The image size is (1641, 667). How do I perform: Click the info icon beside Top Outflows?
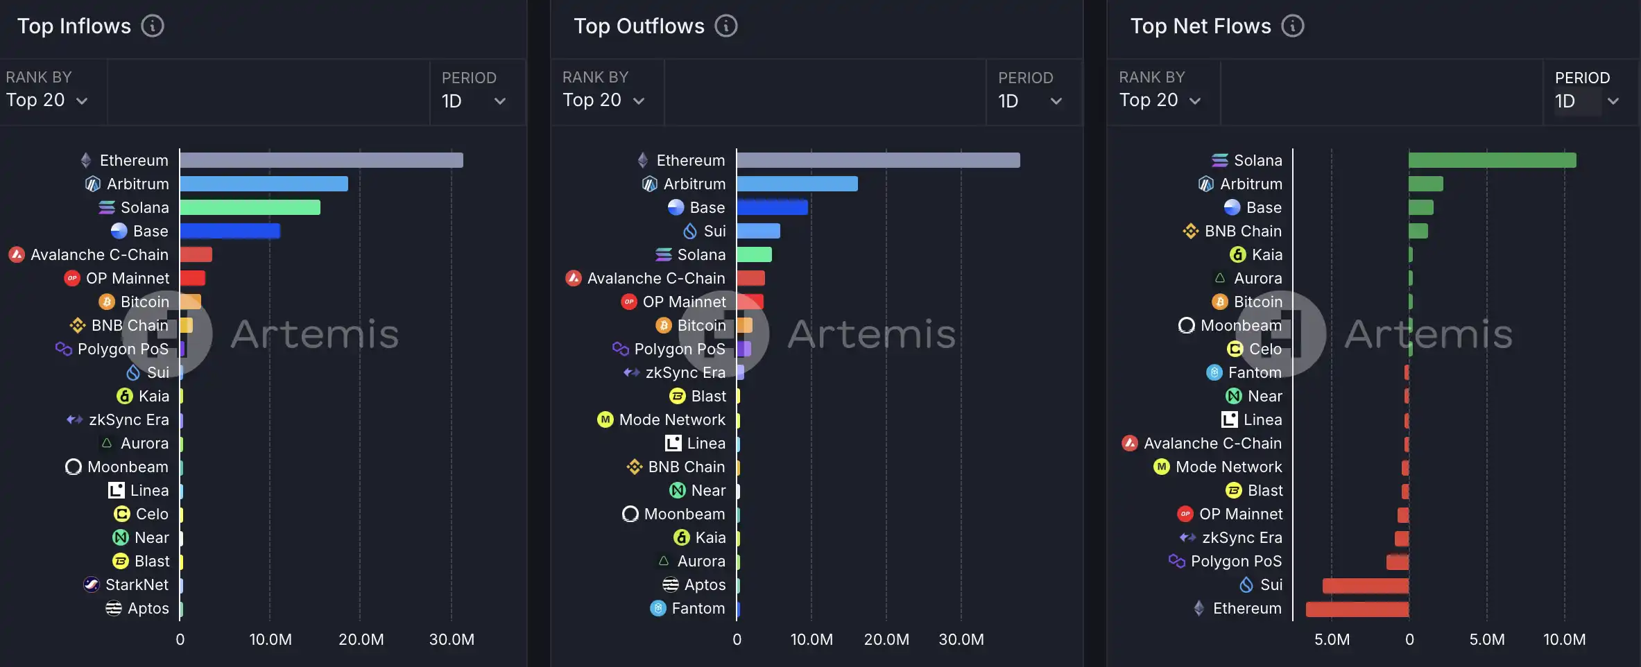pos(726,26)
